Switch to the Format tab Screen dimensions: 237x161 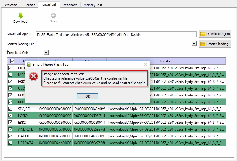tap(30, 5)
